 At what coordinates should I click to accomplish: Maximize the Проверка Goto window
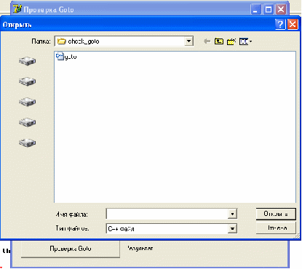click(269, 9)
